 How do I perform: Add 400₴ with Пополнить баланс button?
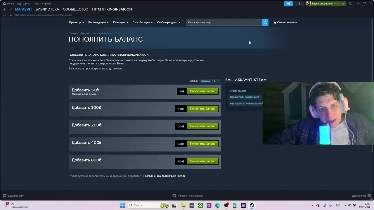pyautogui.click(x=202, y=144)
